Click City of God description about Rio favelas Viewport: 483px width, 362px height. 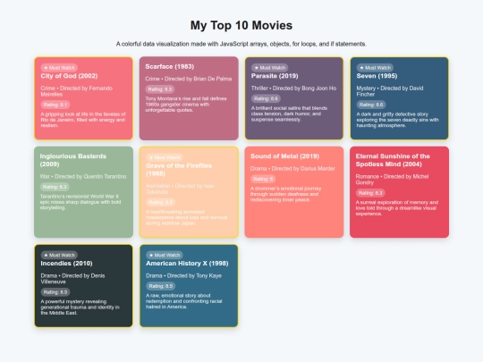coord(83,120)
